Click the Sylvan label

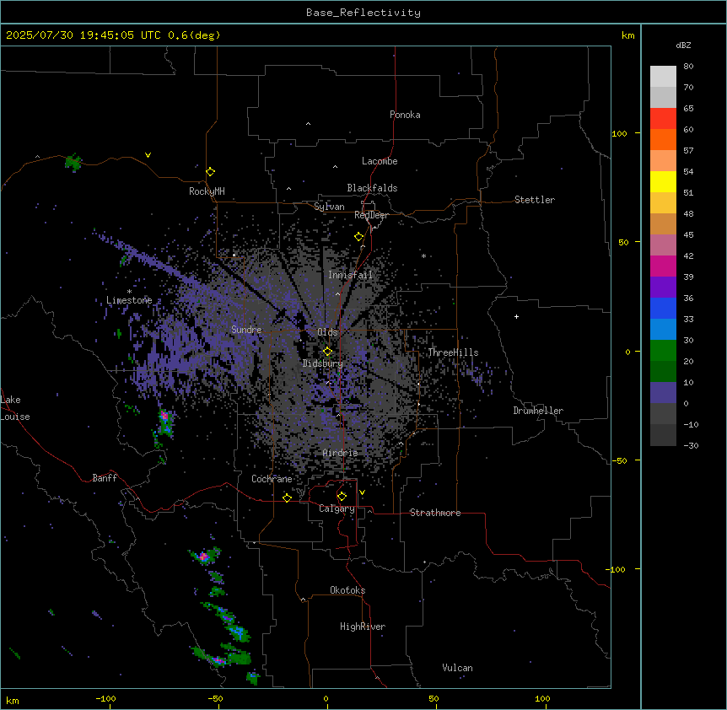[329, 207]
